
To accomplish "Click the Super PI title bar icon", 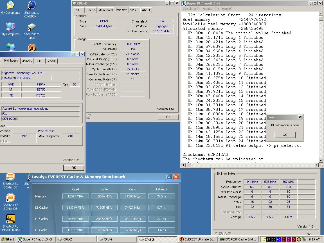I will [x=184, y=3].
